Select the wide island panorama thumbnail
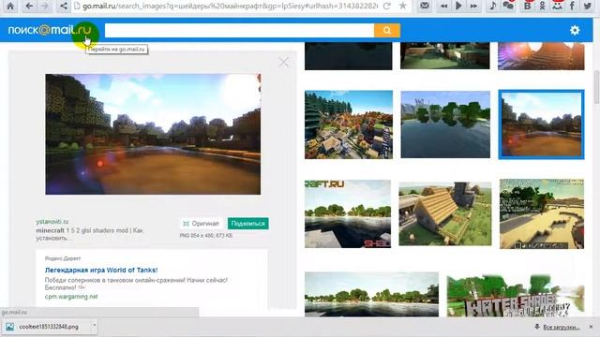The height and width of the screenshot is (337, 600). [x=371, y=294]
